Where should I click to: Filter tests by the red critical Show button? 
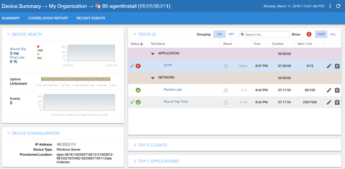click(x=309, y=34)
